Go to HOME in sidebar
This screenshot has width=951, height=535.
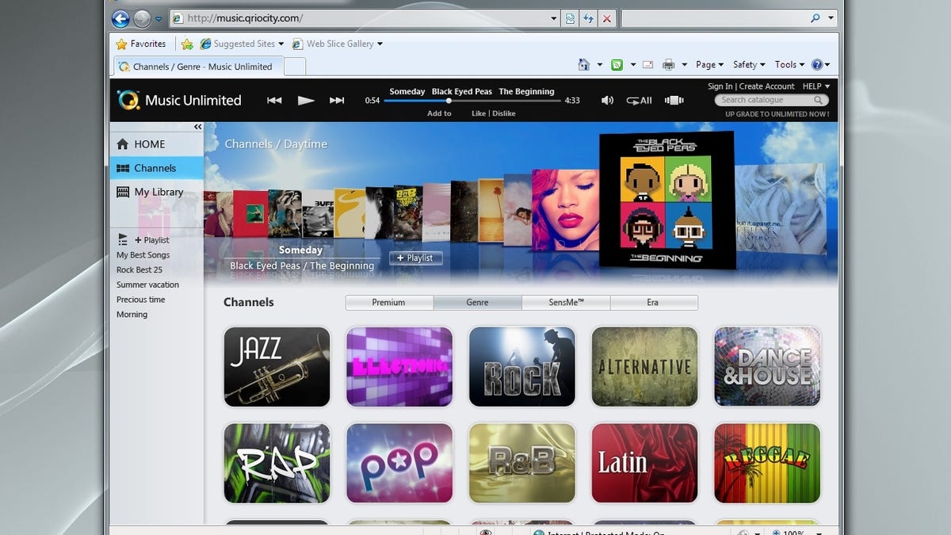point(149,144)
